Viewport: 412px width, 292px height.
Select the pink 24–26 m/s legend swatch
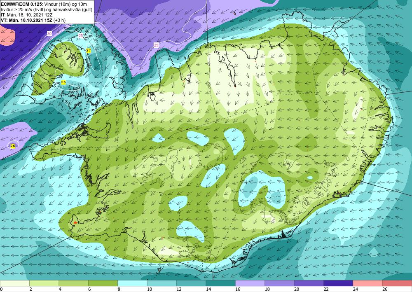coord(368,283)
